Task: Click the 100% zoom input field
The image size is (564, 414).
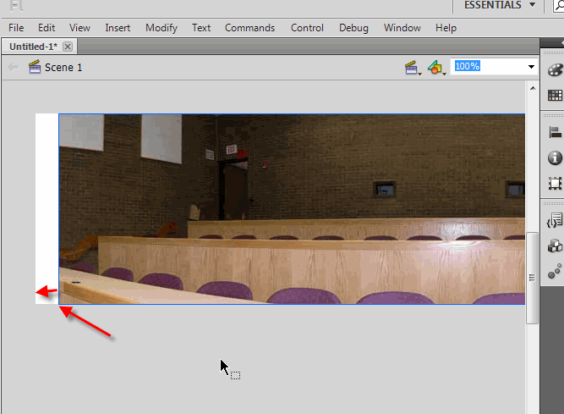Action: click(x=487, y=66)
